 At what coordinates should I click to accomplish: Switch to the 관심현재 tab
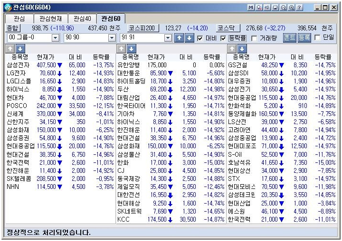pos(51,19)
